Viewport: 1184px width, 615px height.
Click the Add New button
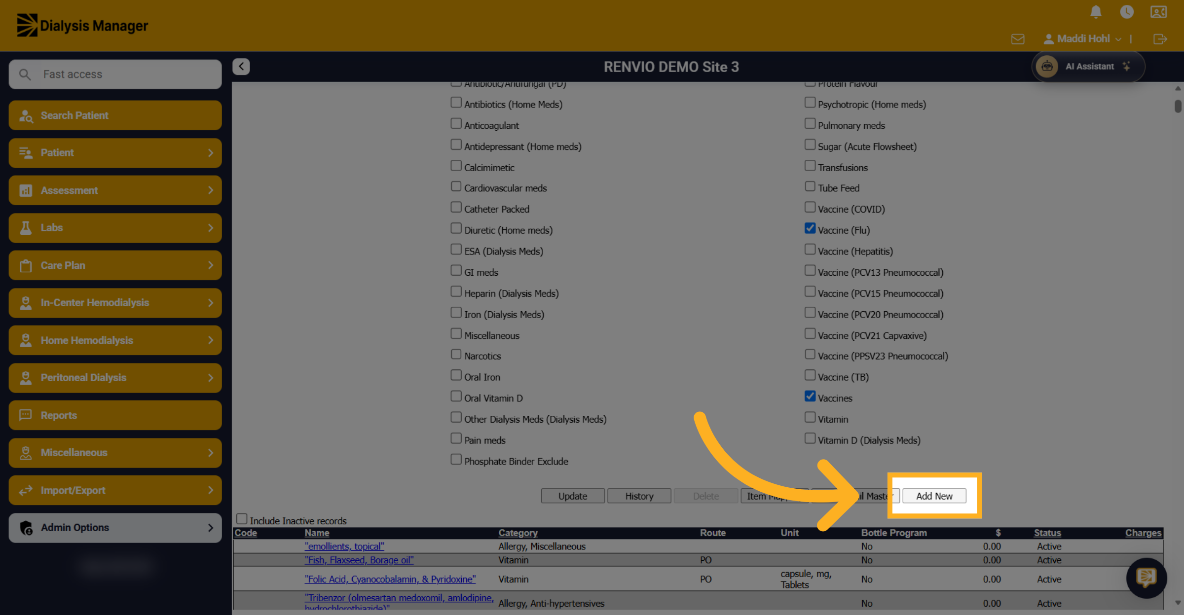(x=934, y=496)
